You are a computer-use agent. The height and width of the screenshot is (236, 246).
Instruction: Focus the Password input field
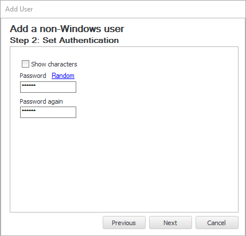[48, 87]
